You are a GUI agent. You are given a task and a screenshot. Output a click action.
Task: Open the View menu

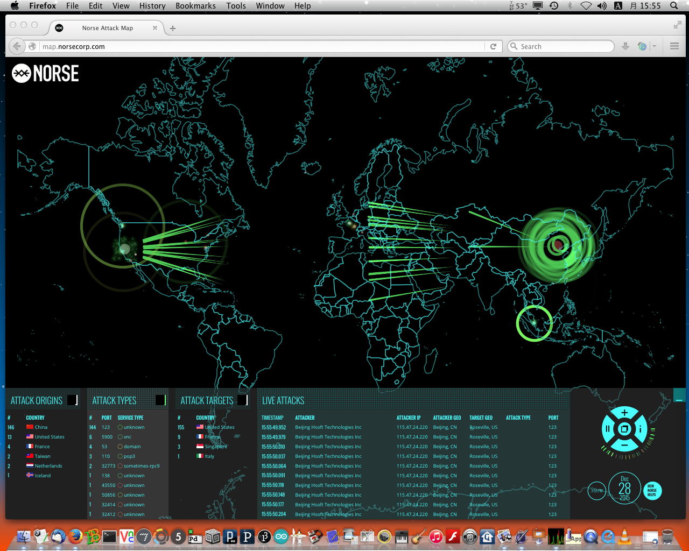pos(121,6)
